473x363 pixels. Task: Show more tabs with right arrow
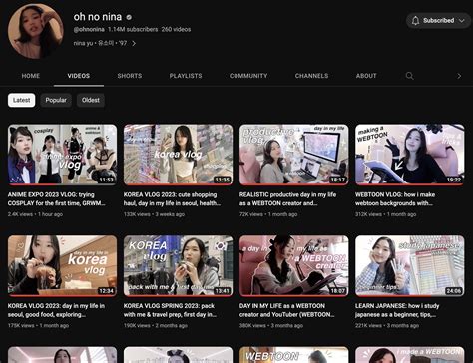click(x=459, y=76)
